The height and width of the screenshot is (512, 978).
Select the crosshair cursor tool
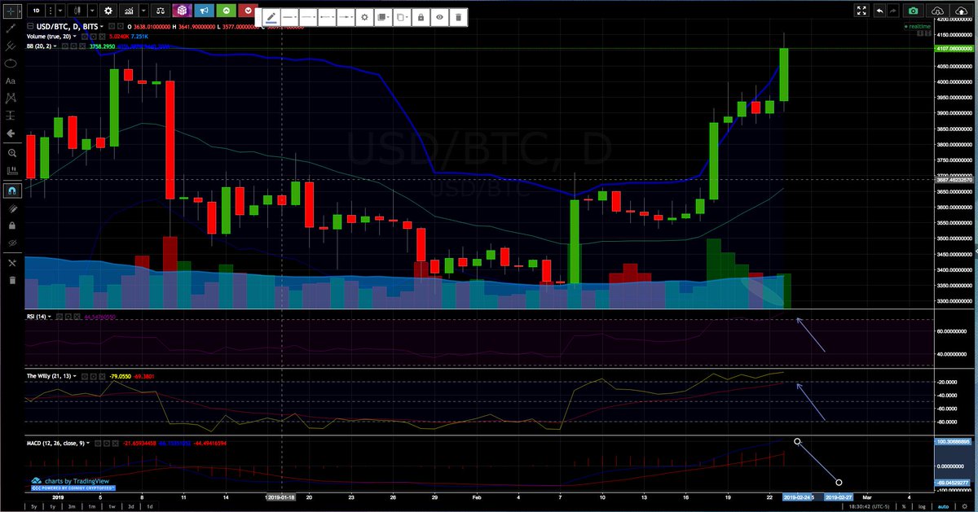(x=11, y=11)
